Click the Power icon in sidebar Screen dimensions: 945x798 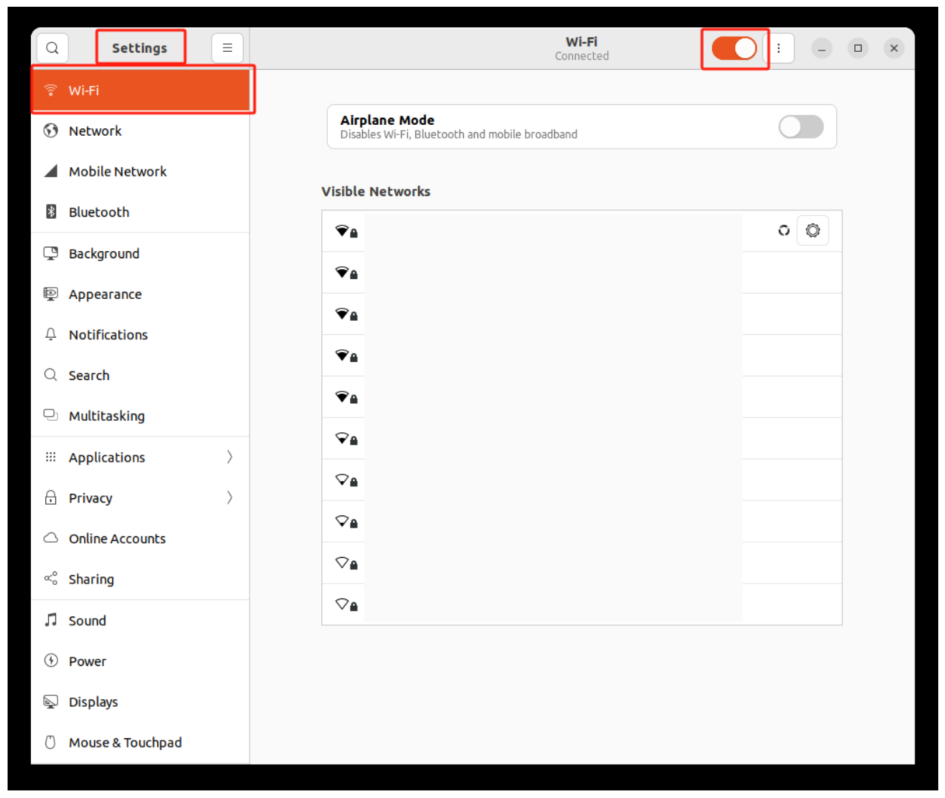coord(51,660)
